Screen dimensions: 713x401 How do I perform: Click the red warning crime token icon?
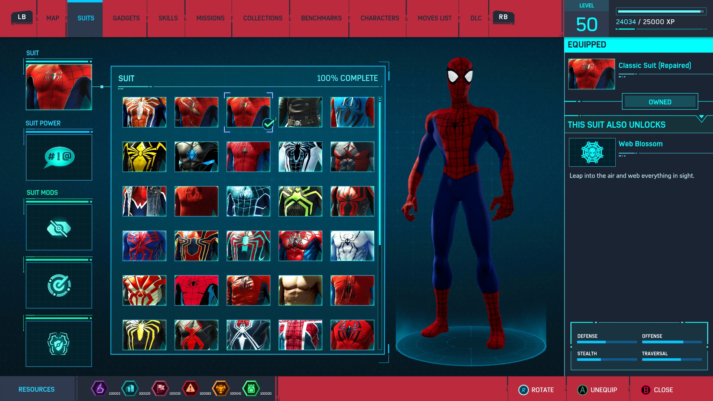point(191,389)
